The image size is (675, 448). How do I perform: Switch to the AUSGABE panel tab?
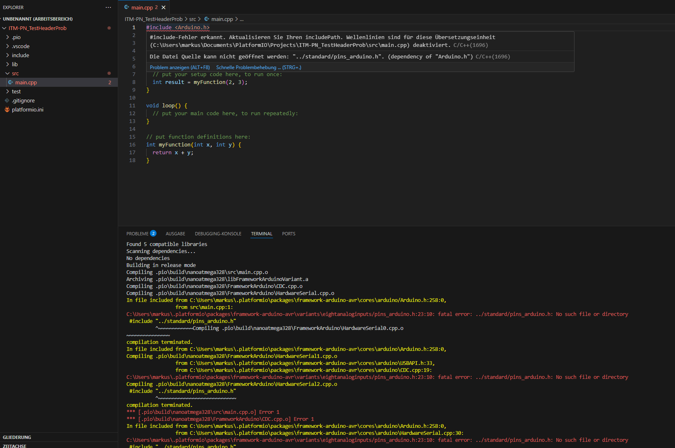point(175,234)
